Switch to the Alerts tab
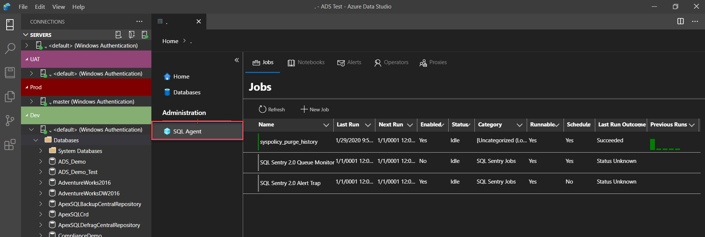Image resolution: width=705 pixels, height=237 pixels. (x=349, y=63)
